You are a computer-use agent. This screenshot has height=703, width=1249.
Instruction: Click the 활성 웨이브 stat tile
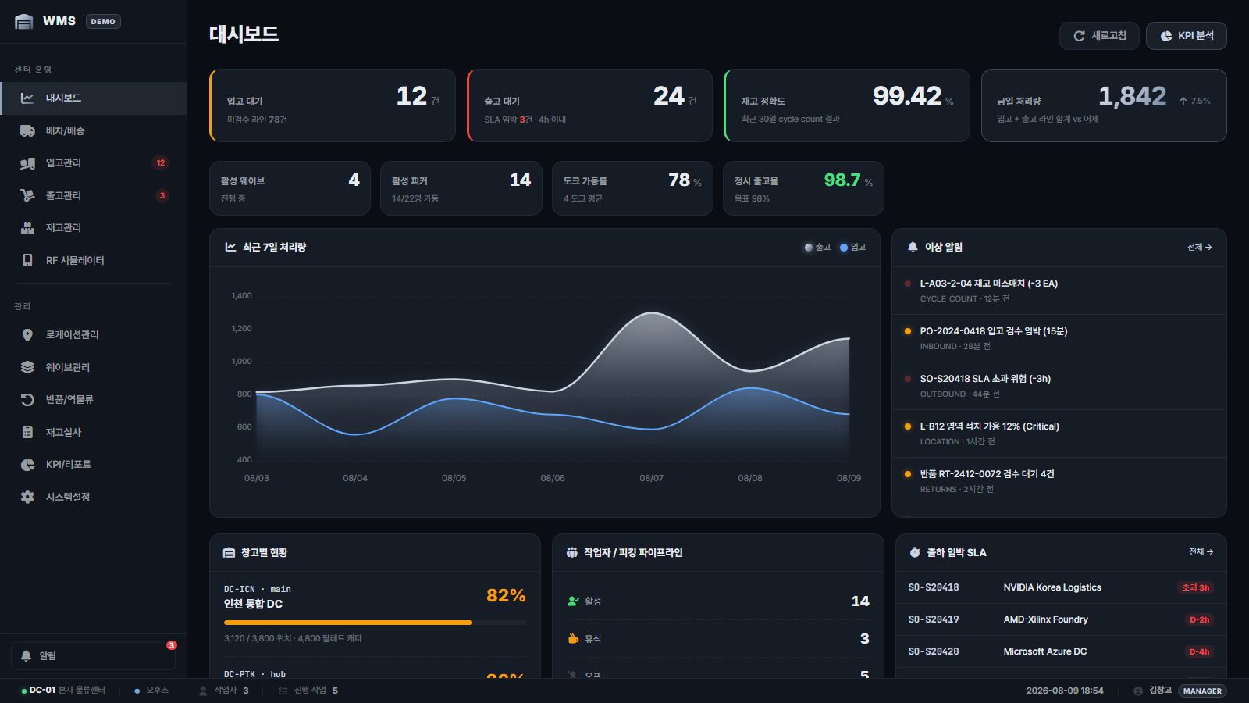[290, 188]
